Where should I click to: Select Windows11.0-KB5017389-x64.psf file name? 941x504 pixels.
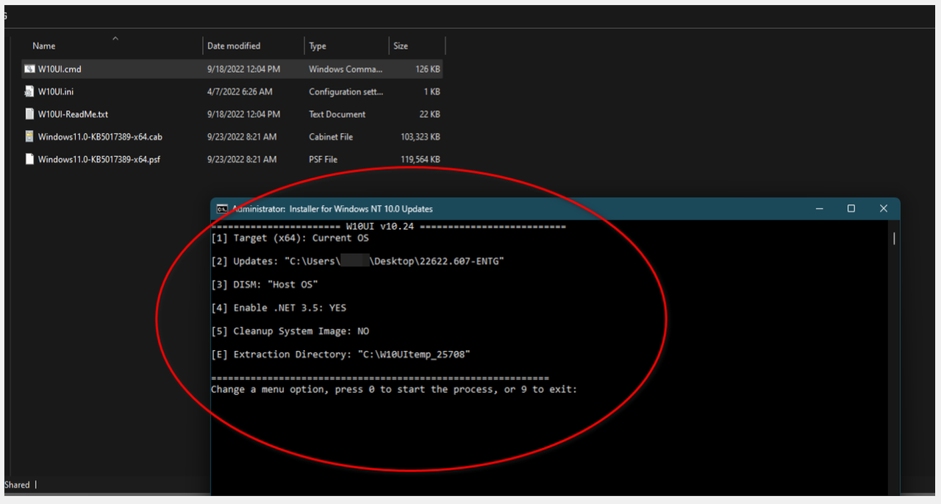99,159
